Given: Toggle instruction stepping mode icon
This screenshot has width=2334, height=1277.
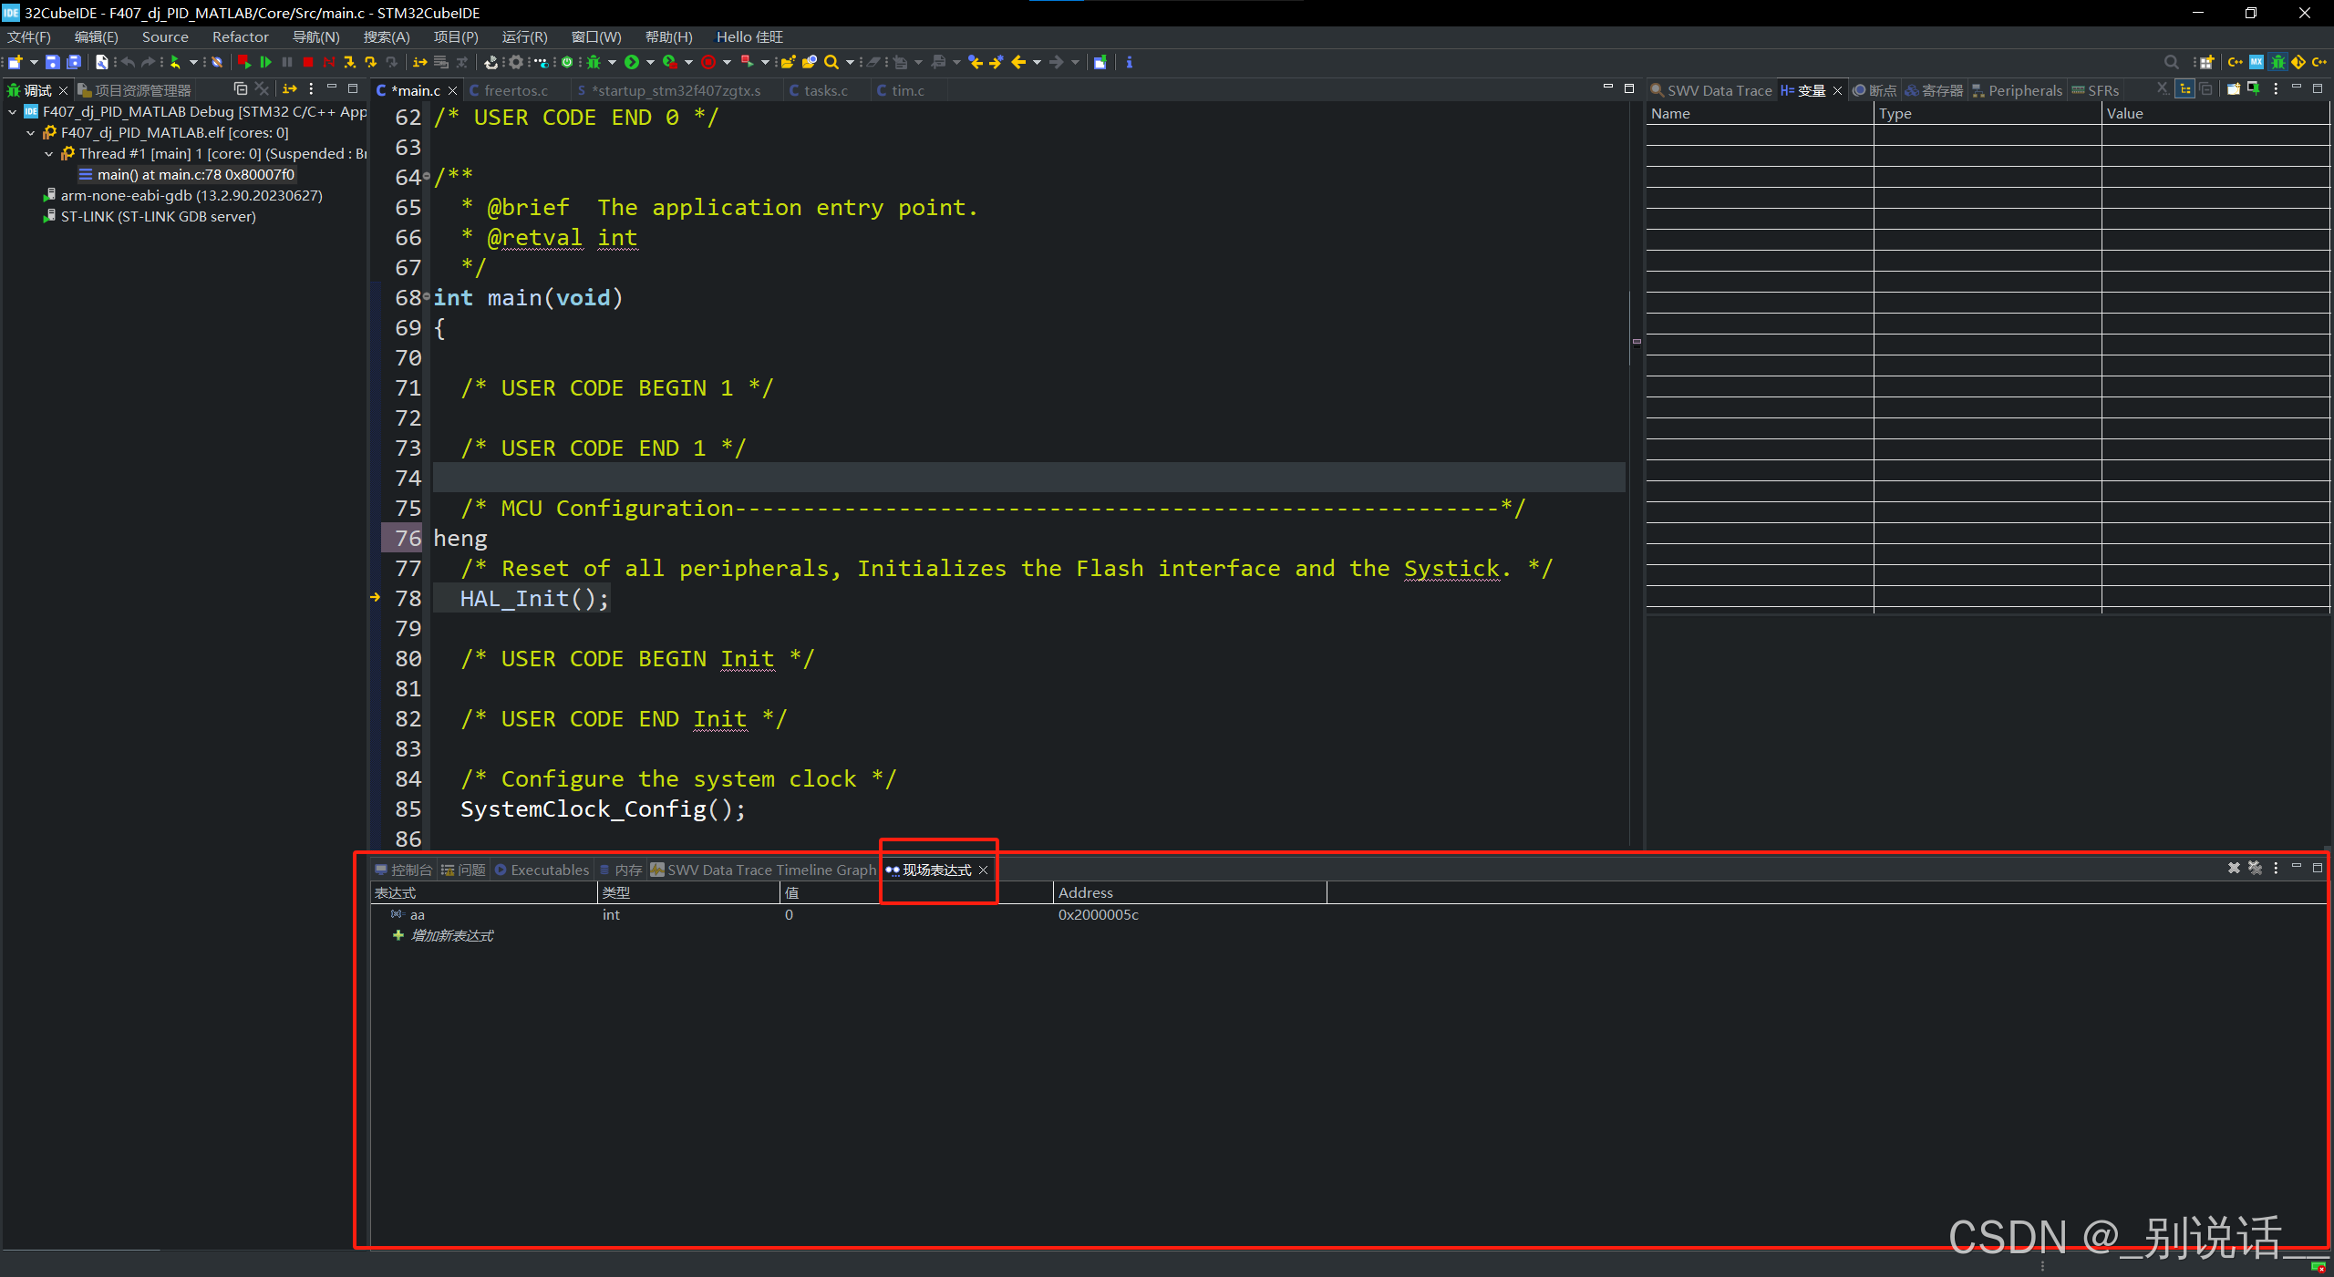Looking at the screenshot, I should click(x=419, y=62).
